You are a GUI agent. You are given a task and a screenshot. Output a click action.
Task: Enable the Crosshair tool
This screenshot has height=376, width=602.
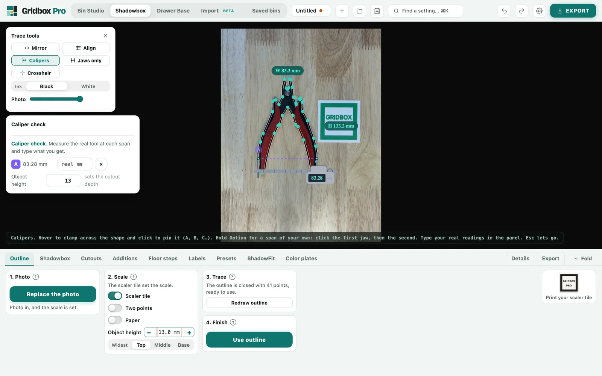pos(35,73)
